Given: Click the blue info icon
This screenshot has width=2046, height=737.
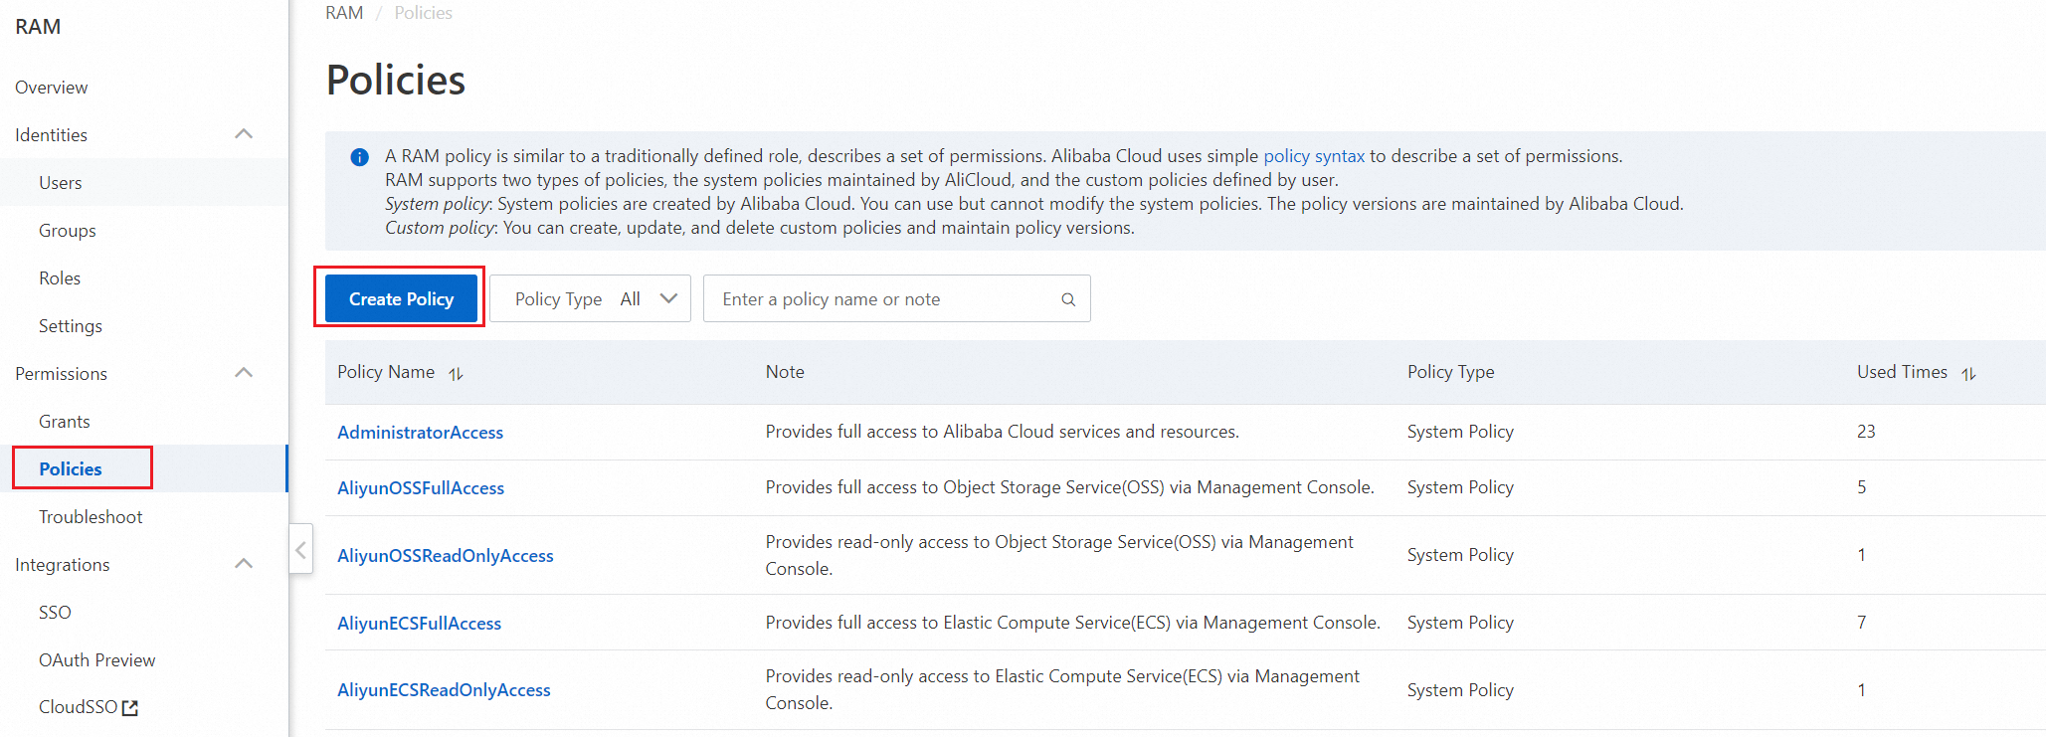Looking at the screenshot, I should 360,157.
